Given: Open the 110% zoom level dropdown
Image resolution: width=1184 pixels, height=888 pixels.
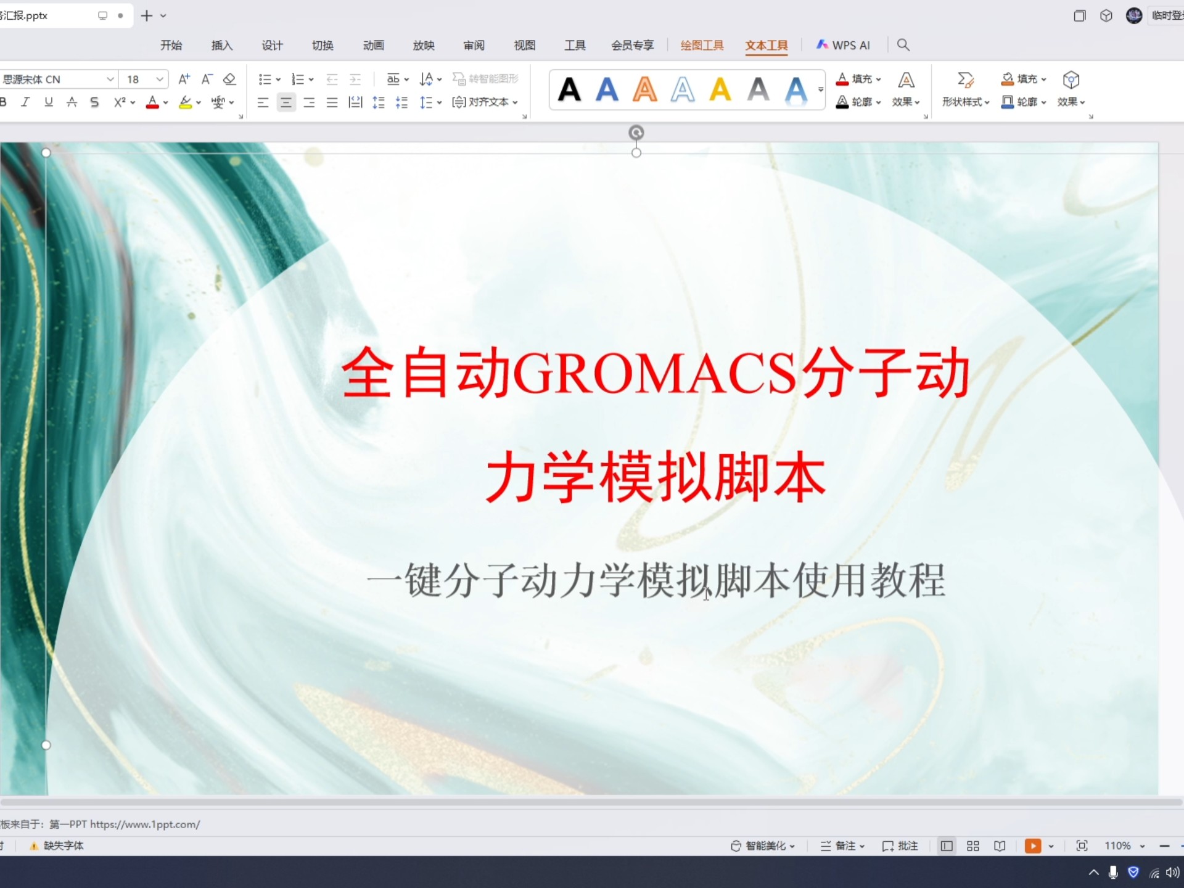Looking at the screenshot, I should click(1124, 846).
